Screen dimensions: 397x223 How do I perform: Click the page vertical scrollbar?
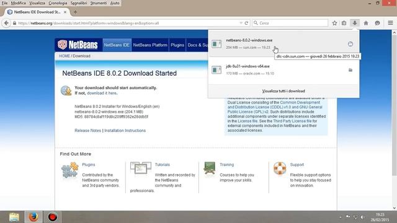[395, 105]
